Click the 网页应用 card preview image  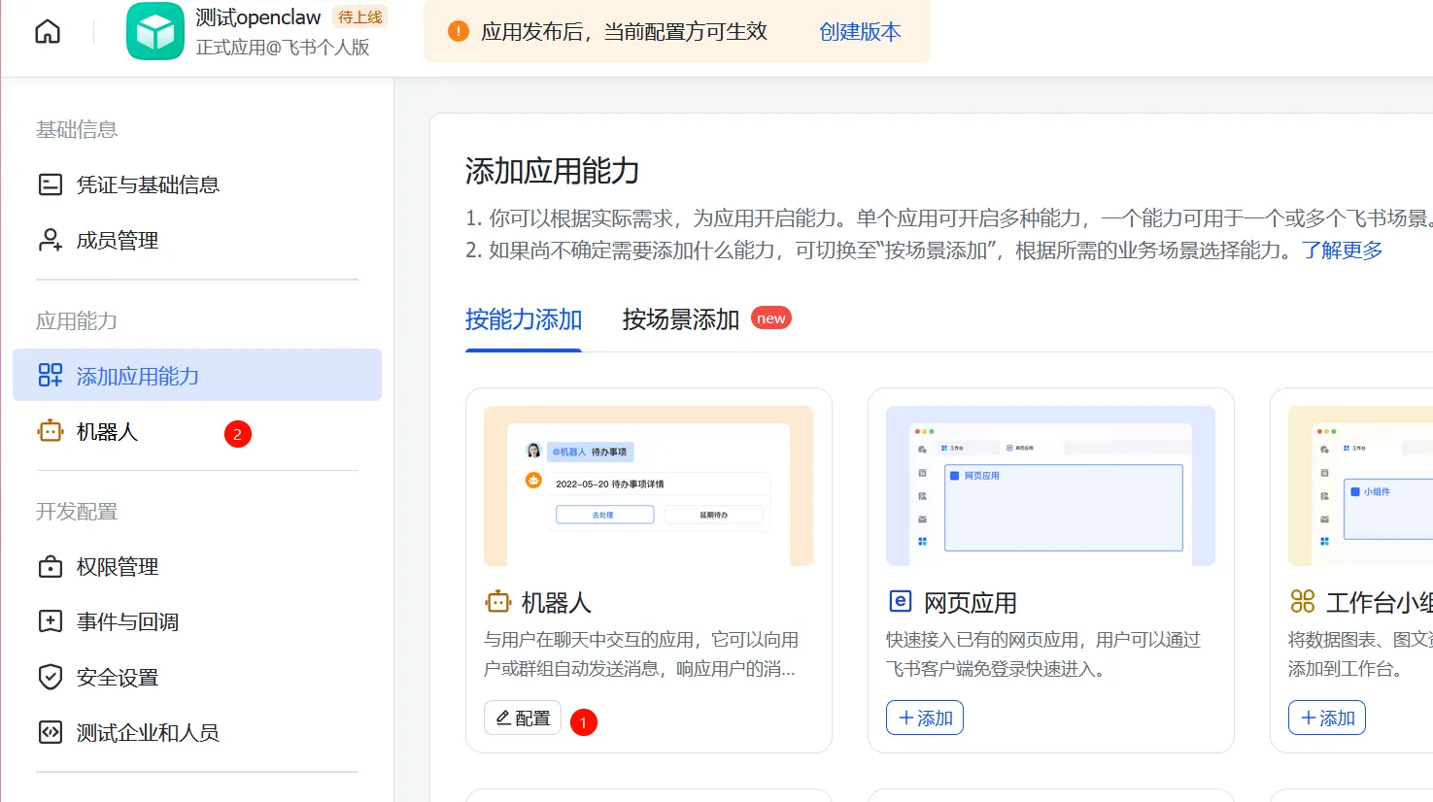pyautogui.click(x=1050, y=485)
